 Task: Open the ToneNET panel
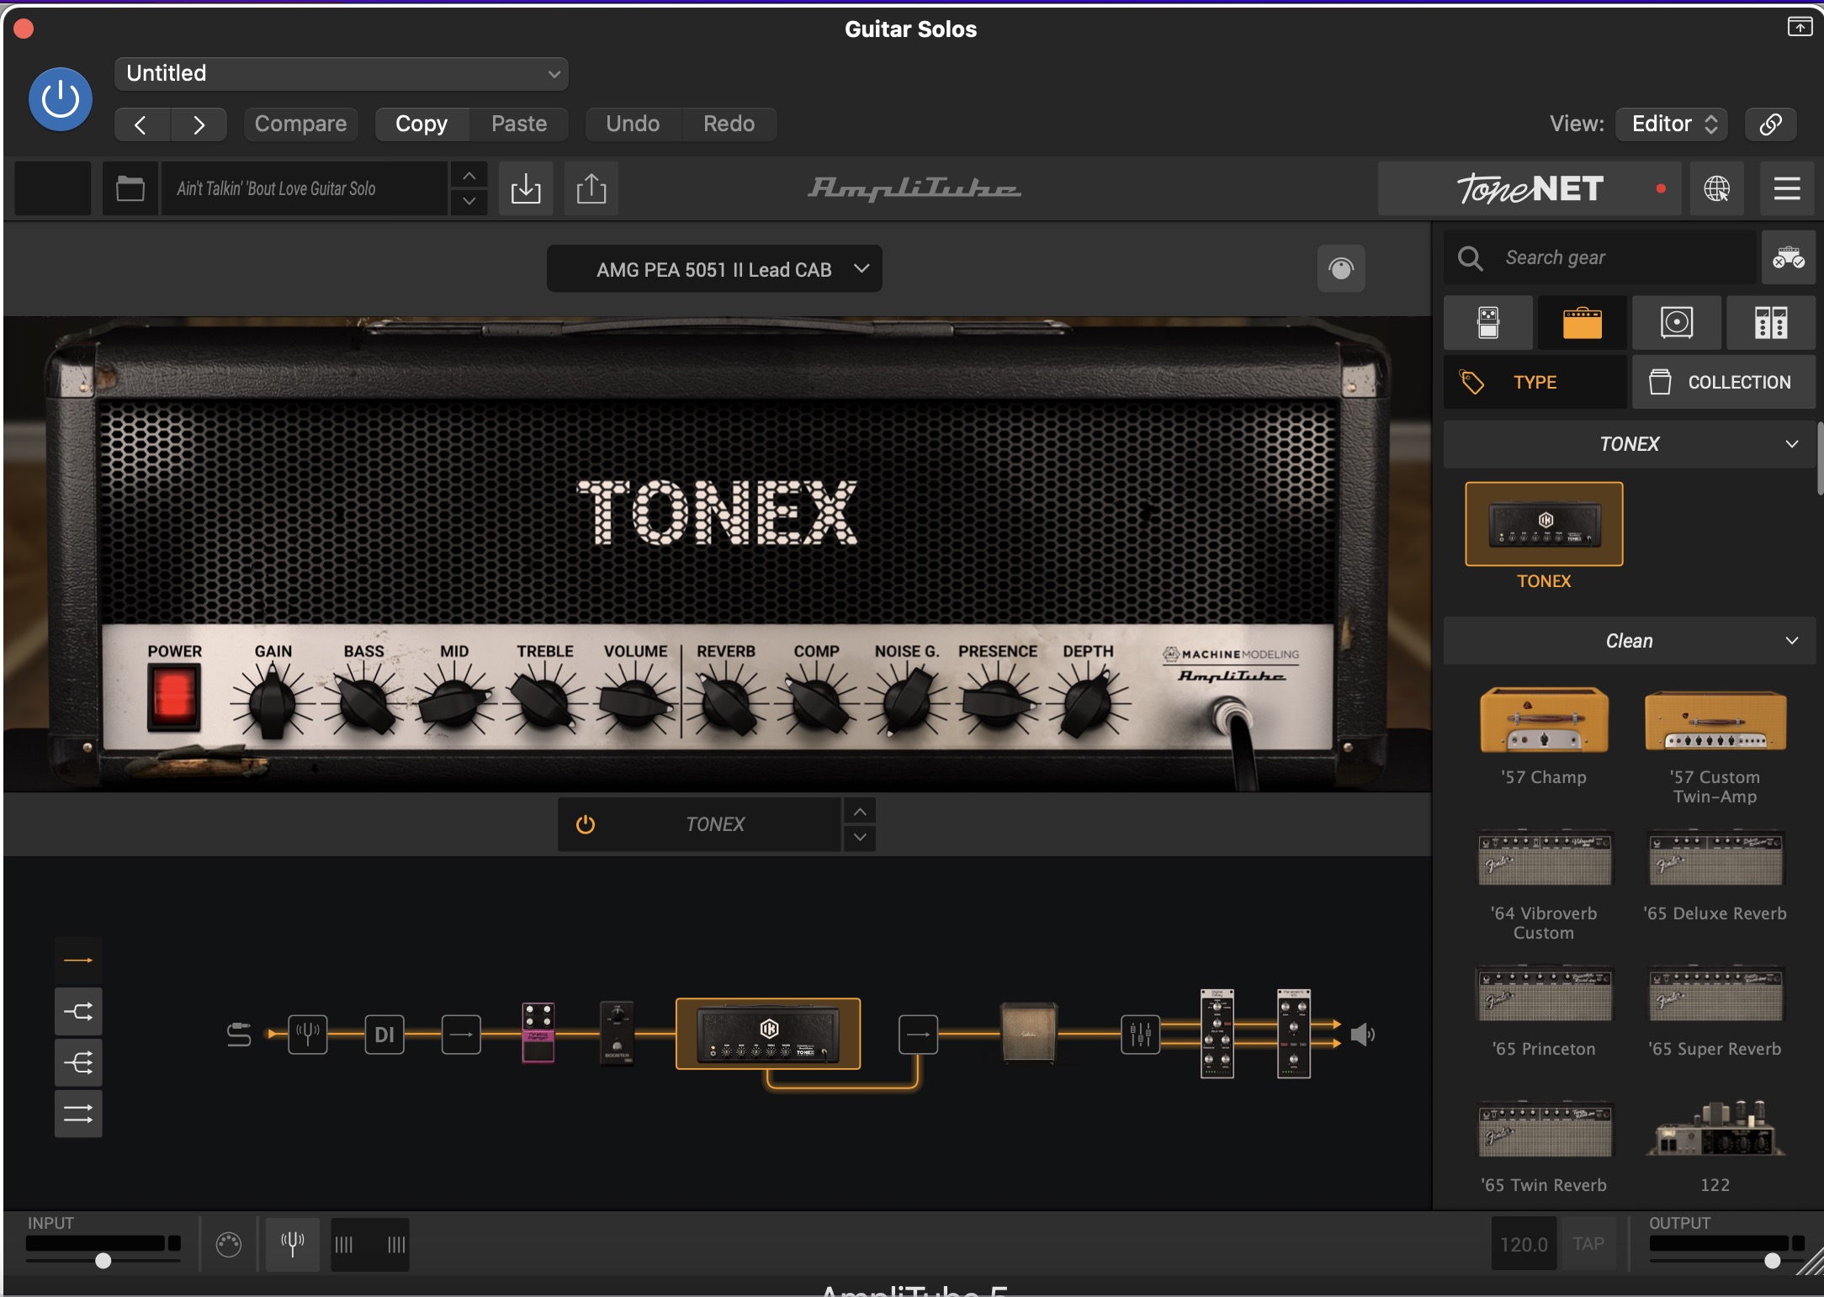click(1530, 188)
